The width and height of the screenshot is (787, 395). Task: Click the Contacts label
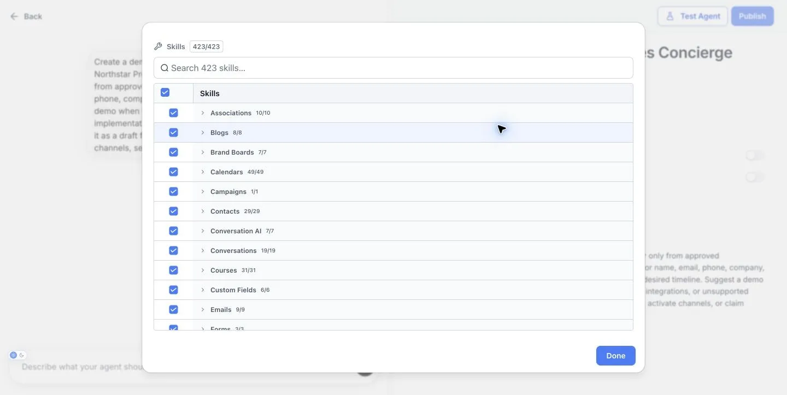point(225,211)
